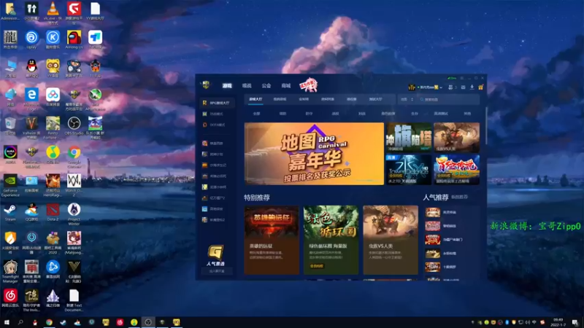The height and width of the screenshot is (328, 584).
Task: Launch Among Us from the desktop
Action: (74, 40)
